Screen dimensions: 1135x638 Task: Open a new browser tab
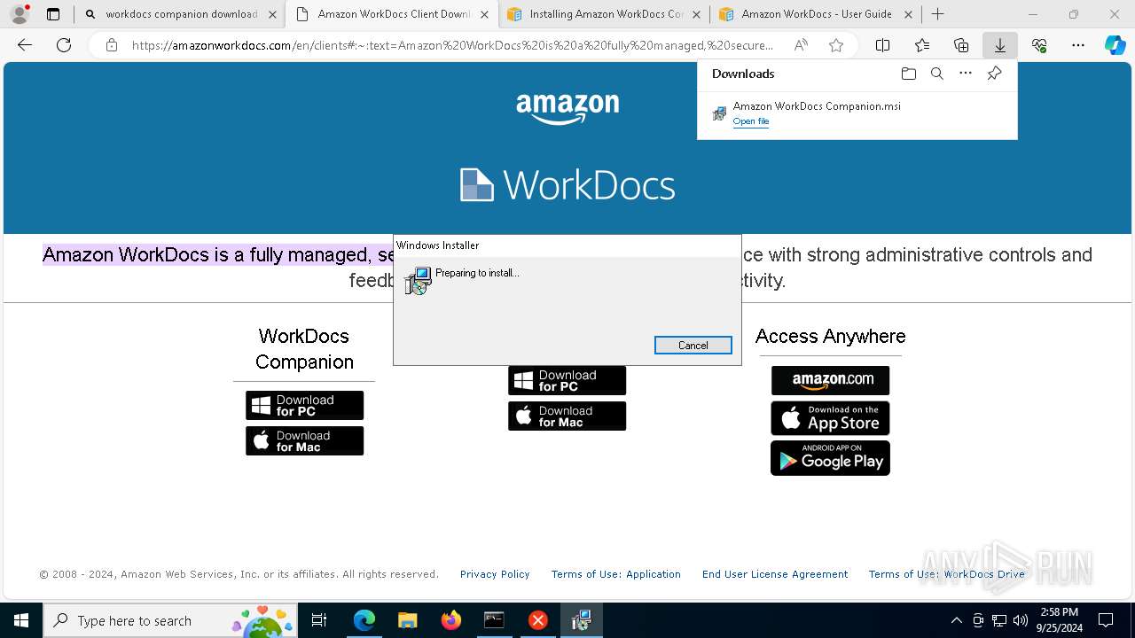point(938,14)
